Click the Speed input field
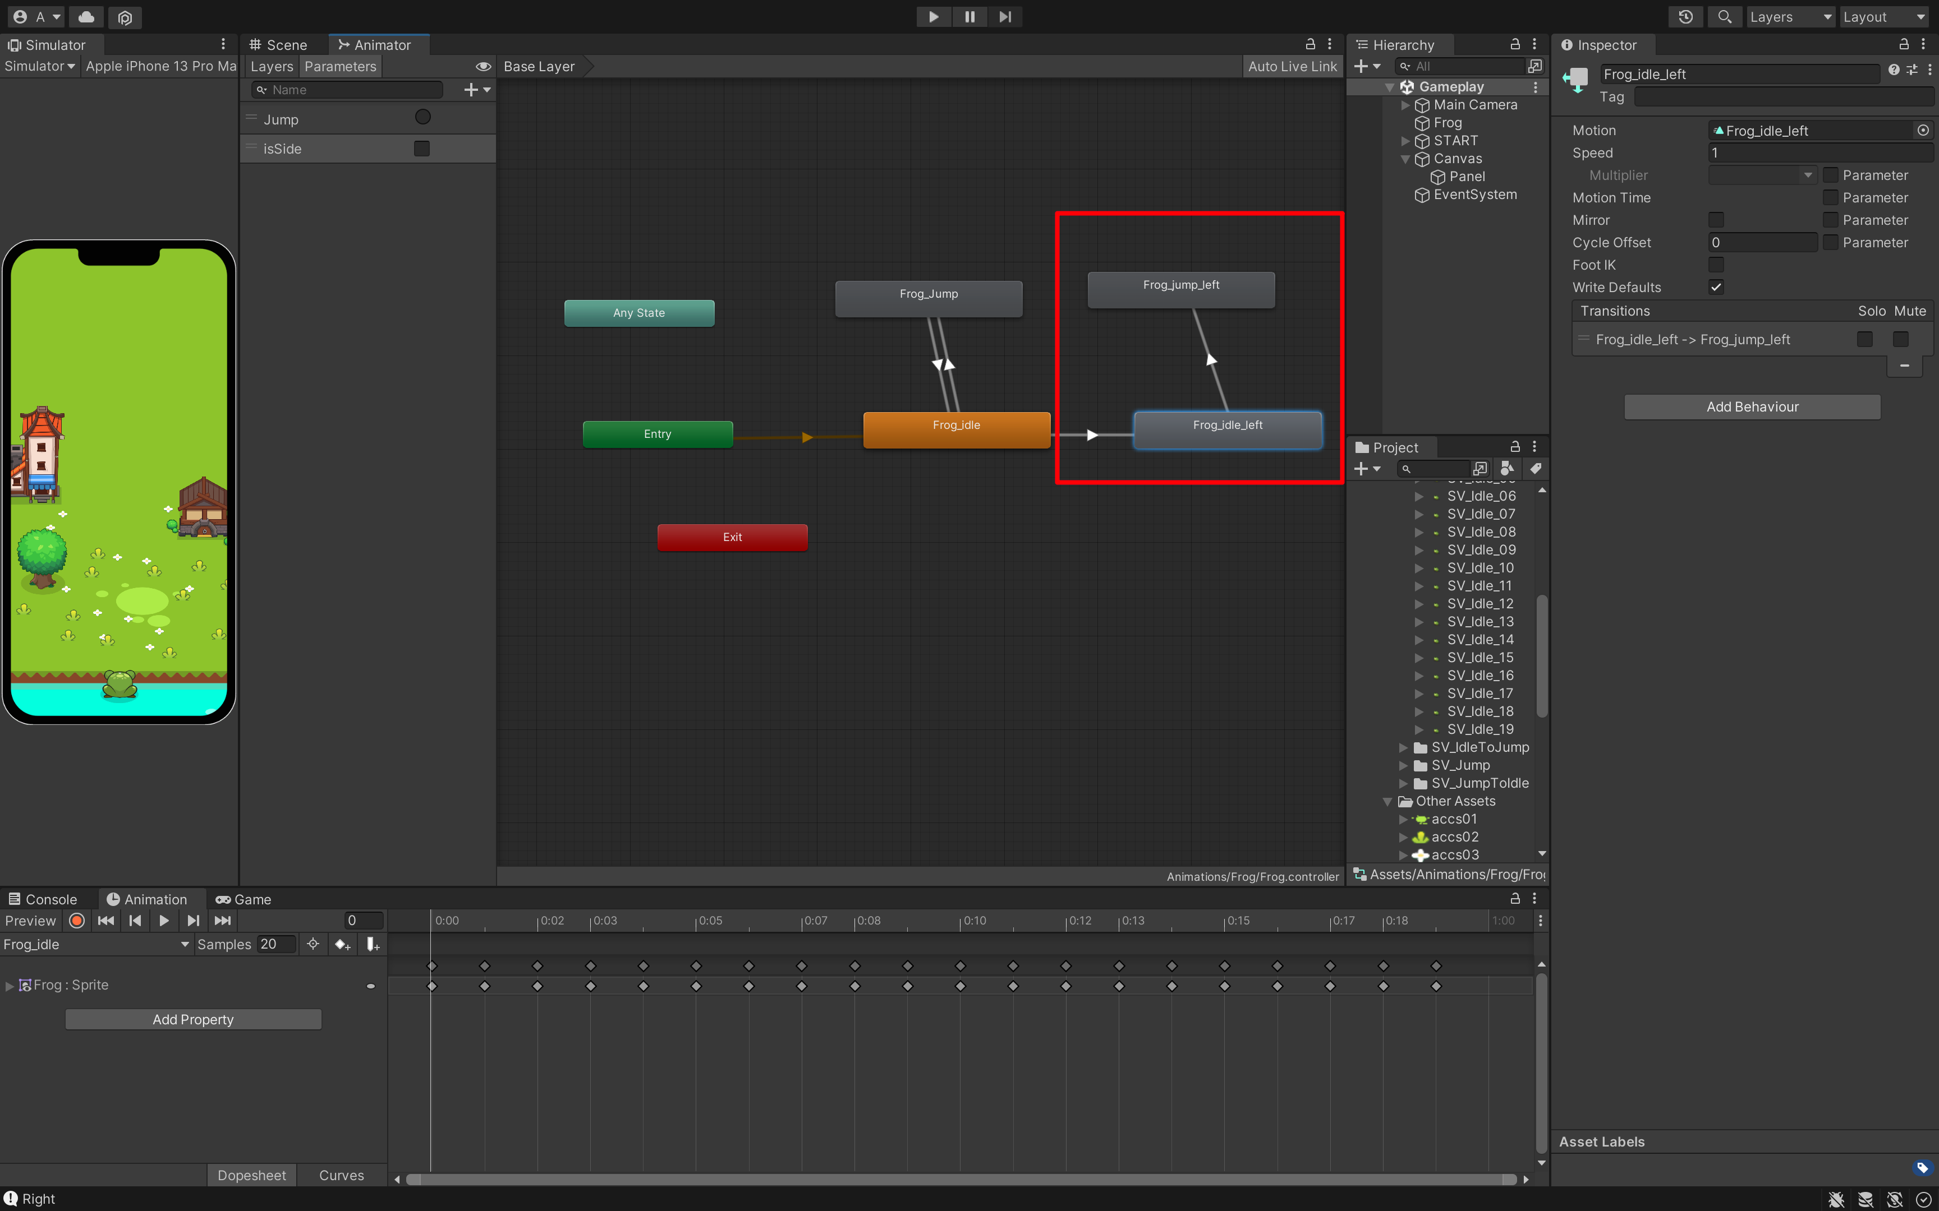The width and height of the screenshot is (1939, 1211). [1821, 152]
